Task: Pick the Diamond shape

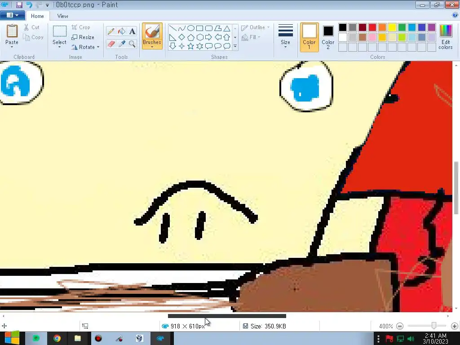Action: (x=182, y=37)
